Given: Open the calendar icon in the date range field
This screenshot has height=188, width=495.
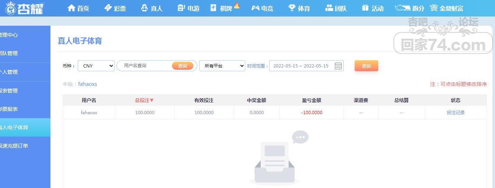Looking at the screenshot, I should 338,66.
